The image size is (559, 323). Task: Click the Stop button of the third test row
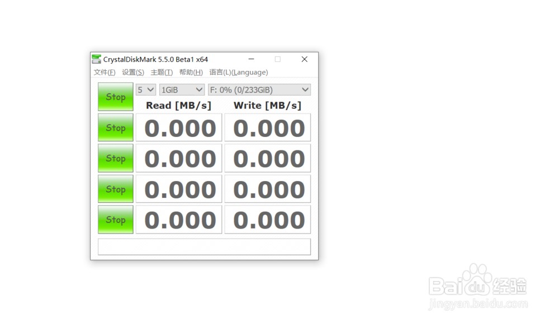coord(116,189)
